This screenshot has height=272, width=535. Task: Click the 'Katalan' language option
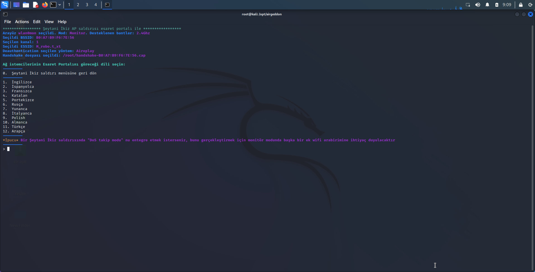[20, 96]
